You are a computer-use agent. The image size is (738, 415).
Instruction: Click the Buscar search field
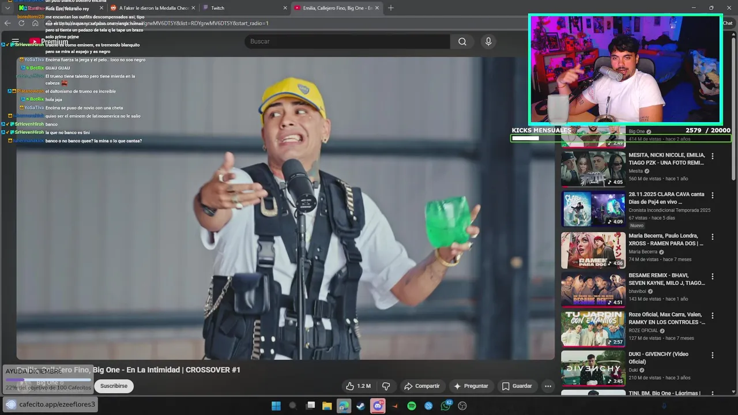pyautogui.click(x=348, y=41)
